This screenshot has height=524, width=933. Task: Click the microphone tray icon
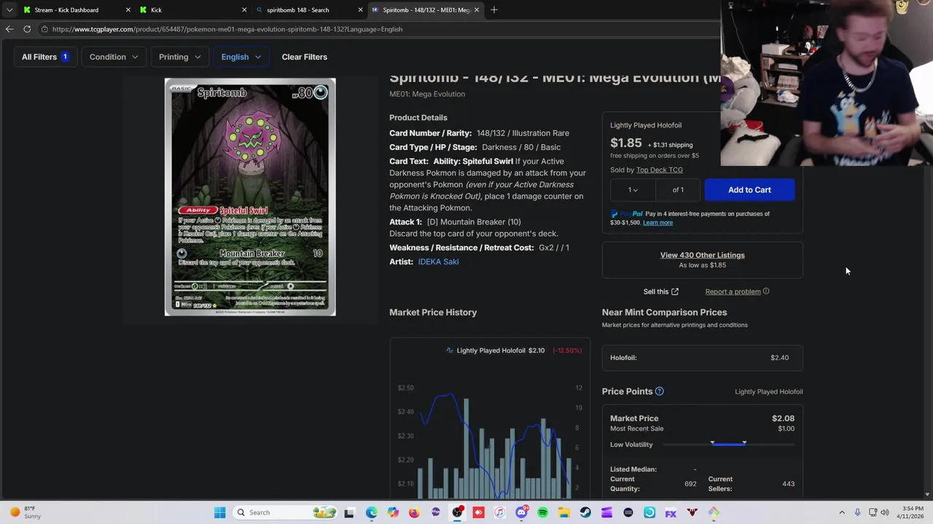(857, 512)
